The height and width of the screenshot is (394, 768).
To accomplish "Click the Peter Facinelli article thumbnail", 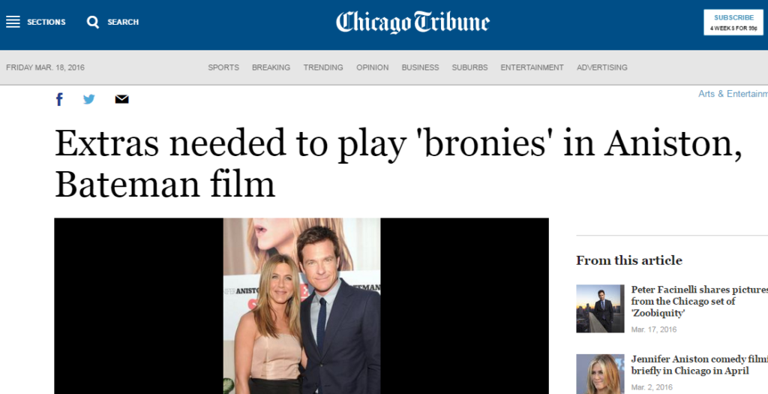I will pyautogui.click(x=600, y=308).
